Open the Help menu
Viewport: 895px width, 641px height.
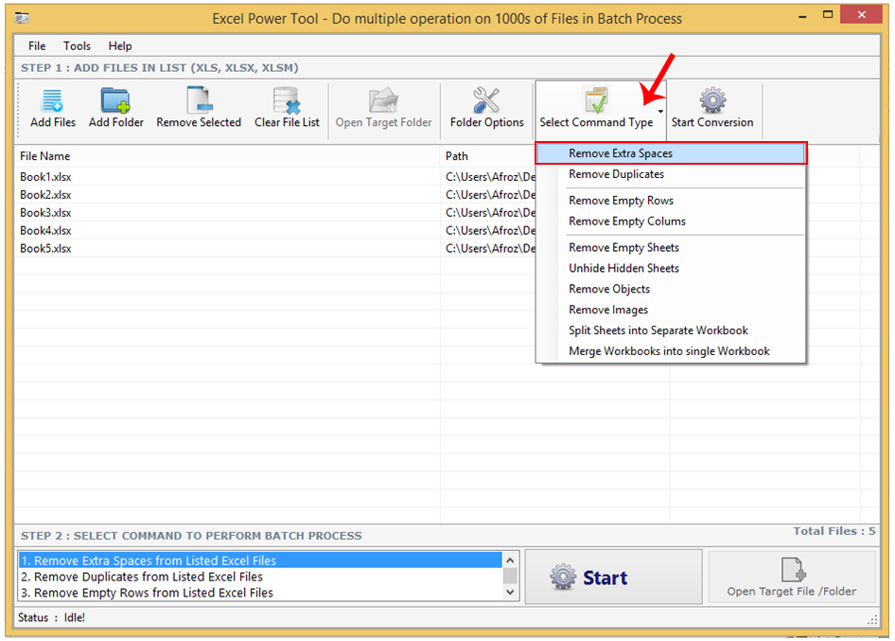[x=120, y=45]
